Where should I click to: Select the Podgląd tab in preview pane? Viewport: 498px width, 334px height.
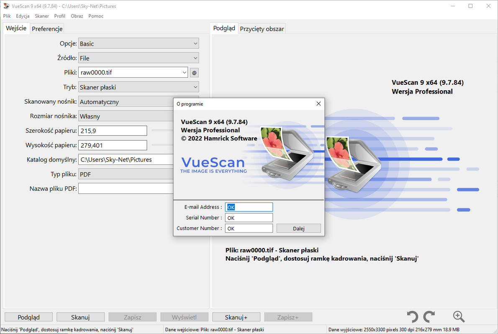(x=224, y=28)
